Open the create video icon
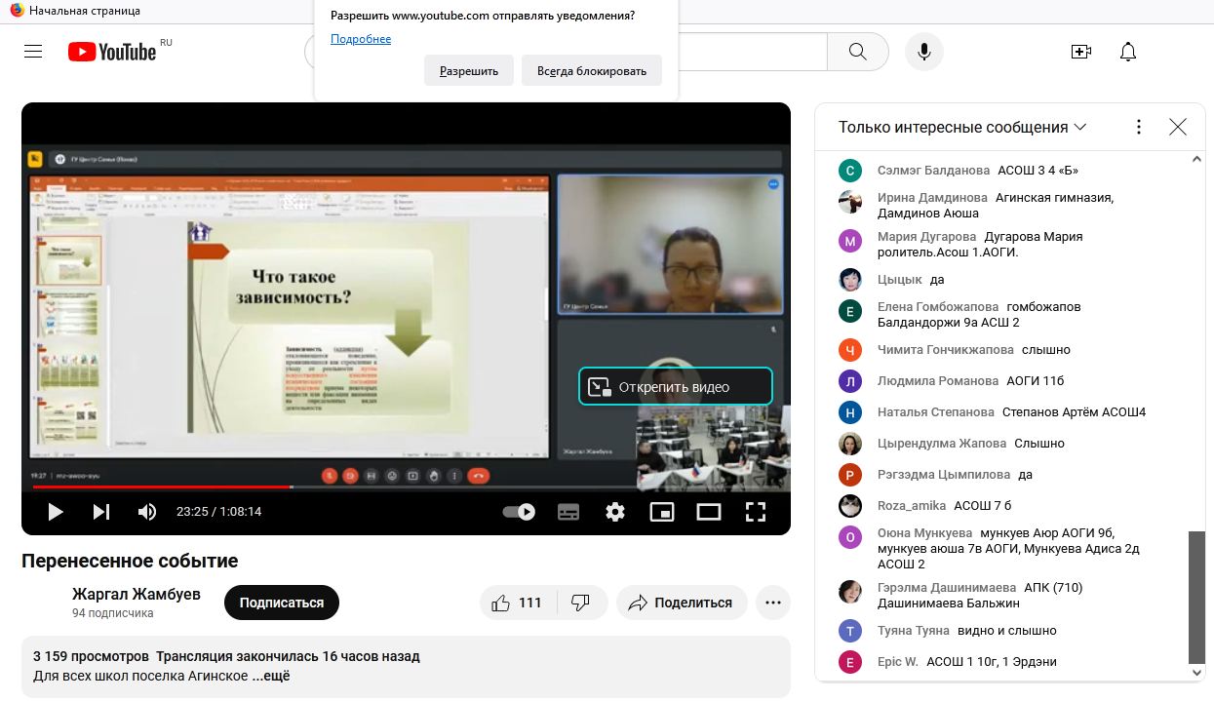Viewport: 1214px width, 701px height. 1080,52
